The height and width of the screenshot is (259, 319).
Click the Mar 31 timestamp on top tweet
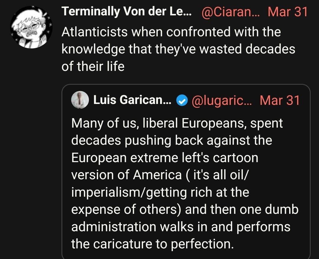[x=288, y=12]
